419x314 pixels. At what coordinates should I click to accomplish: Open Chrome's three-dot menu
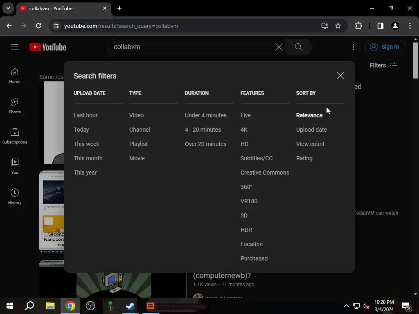(x=410, y=26)
